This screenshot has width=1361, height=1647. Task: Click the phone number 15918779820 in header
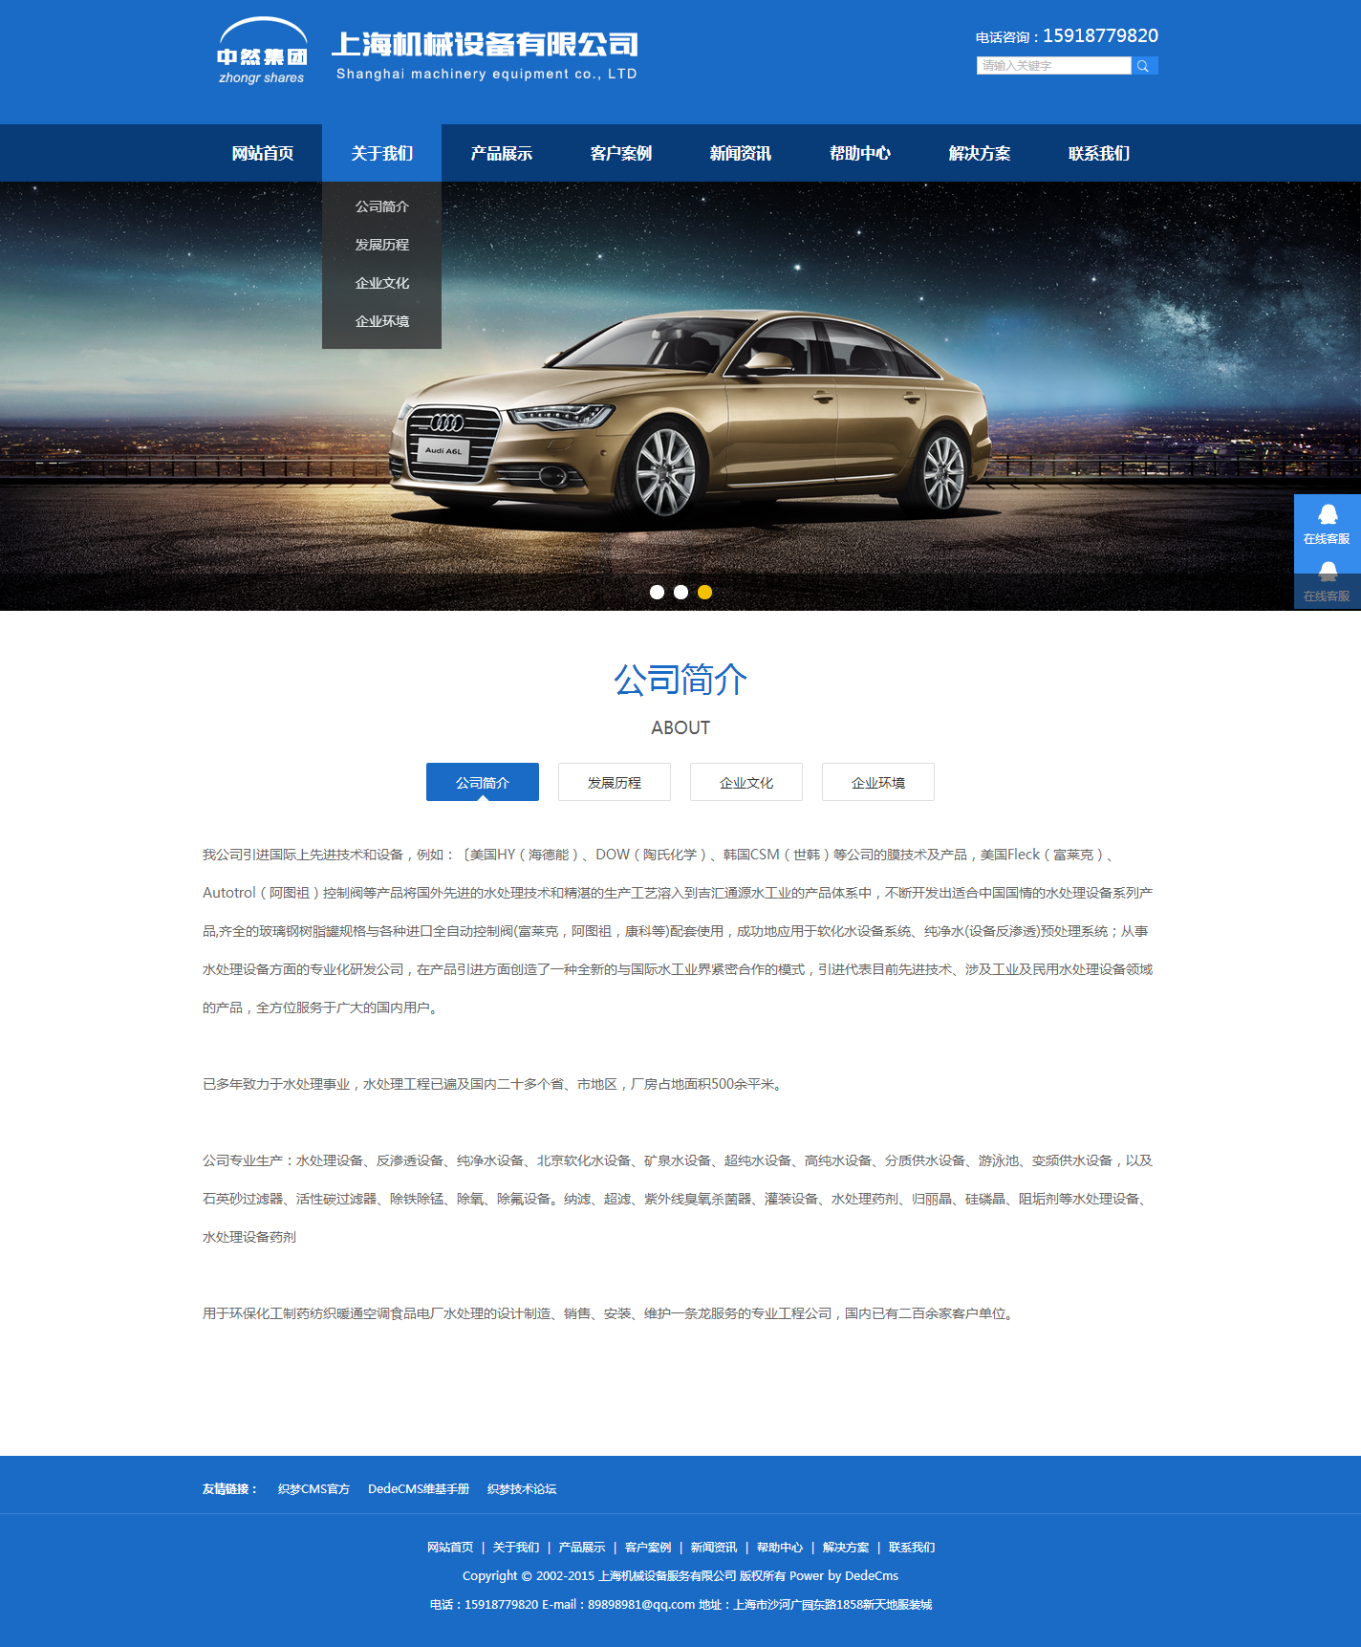(1100, 35)
